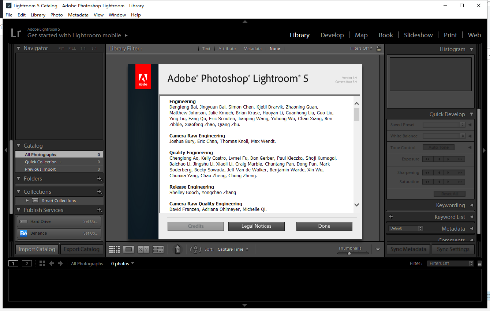Click the Legal Notices button
The height and width of the screenshot is (311, 490).
click(257, 226)
